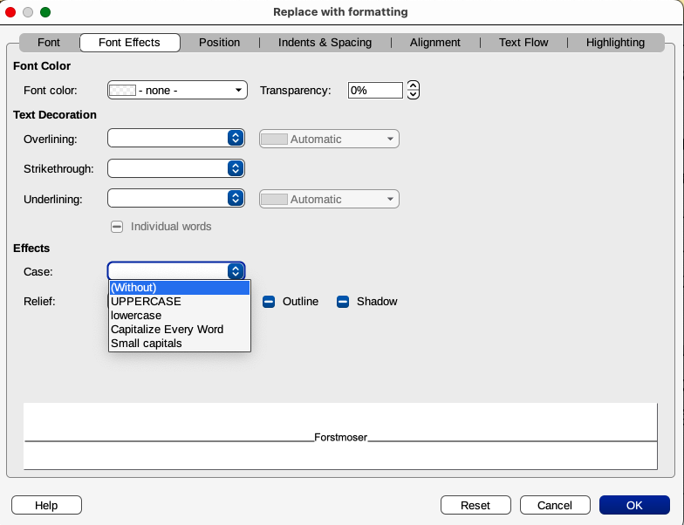The height and width of the screenshot is (525, 684).
Task: Open the Strikethrough dropdown
Action: 176,168
